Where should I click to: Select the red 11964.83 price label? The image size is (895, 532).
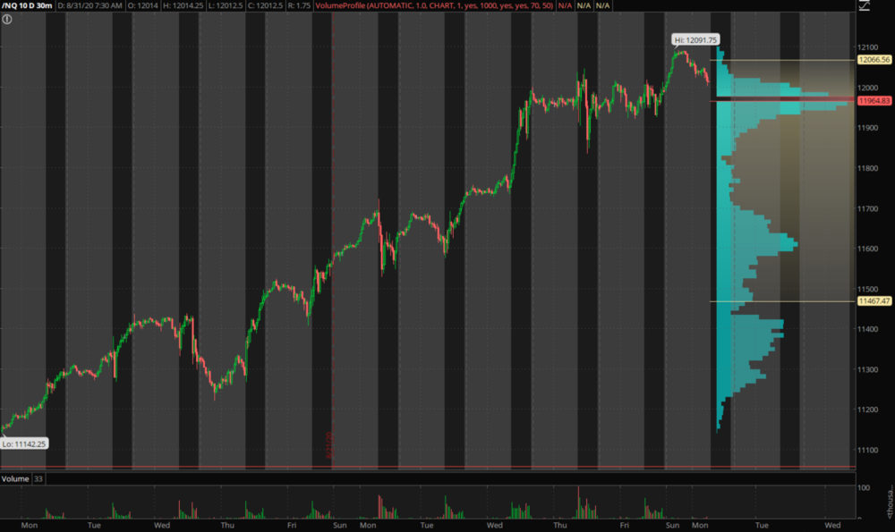(874, 101)
